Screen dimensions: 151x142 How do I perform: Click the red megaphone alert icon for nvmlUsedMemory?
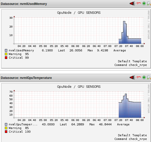(132, 4)
